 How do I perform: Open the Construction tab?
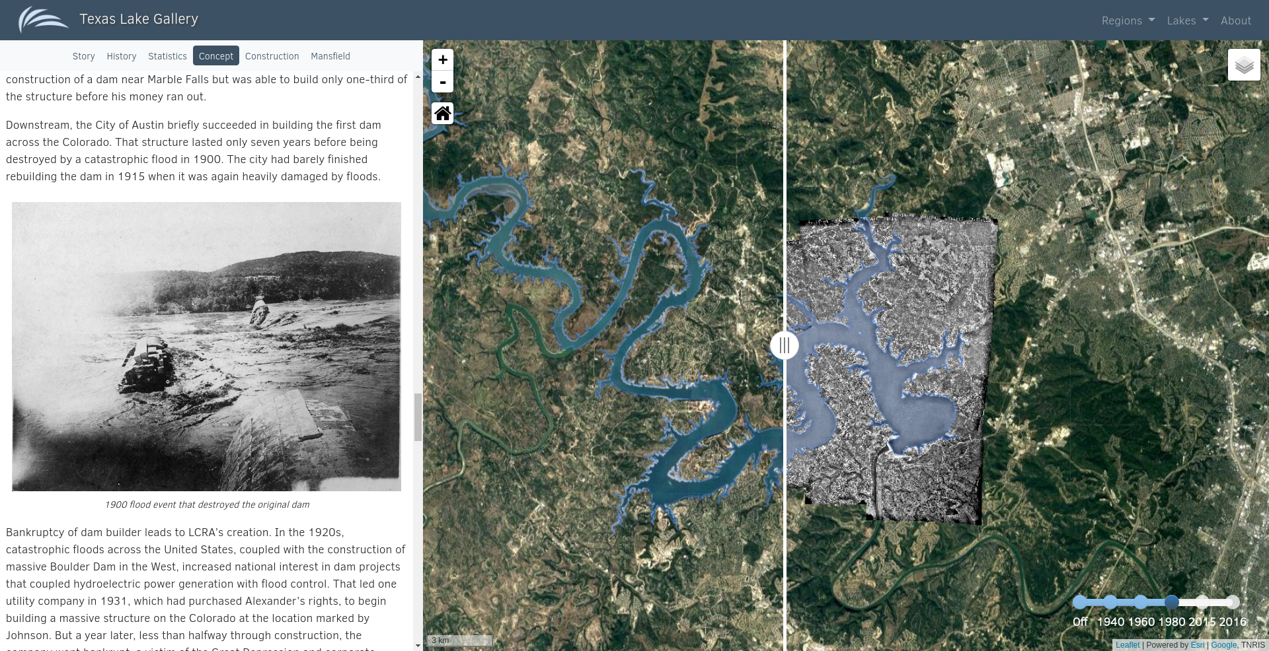point(272,56)
